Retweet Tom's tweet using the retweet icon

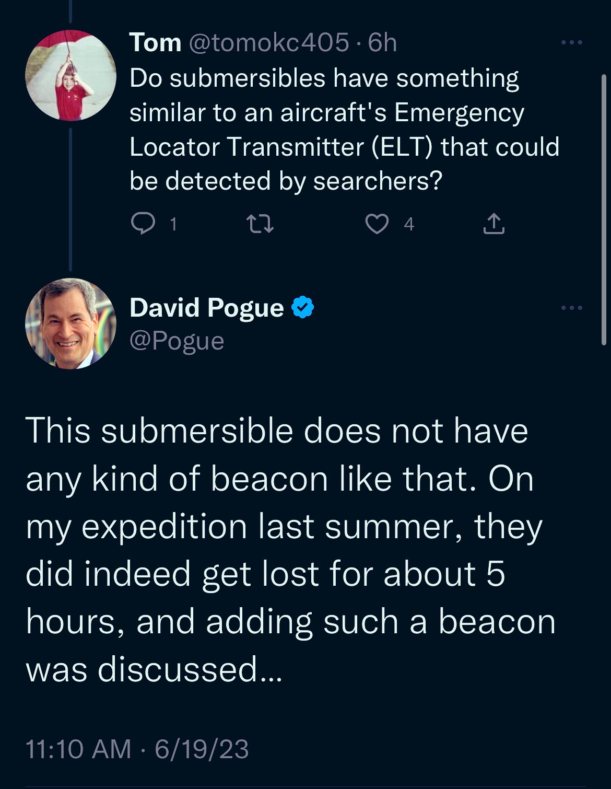(260, 225)
